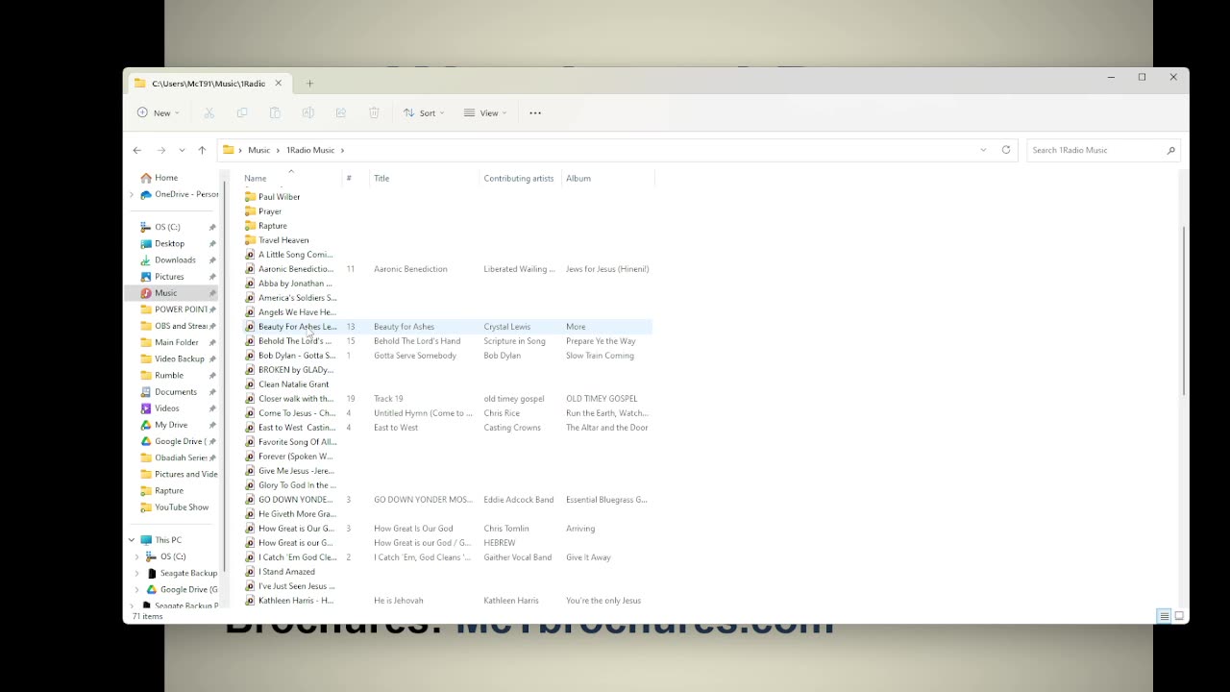This screenshot has width=1230, height=692.
Task: Sort by the # column header
Action: point(356,178)
